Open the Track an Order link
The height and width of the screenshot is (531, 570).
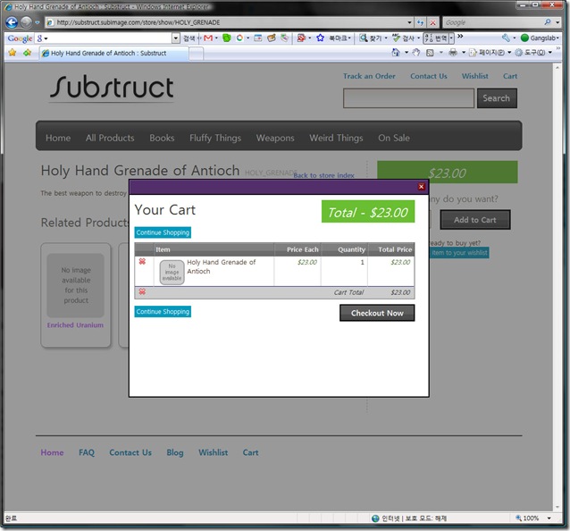369,76
